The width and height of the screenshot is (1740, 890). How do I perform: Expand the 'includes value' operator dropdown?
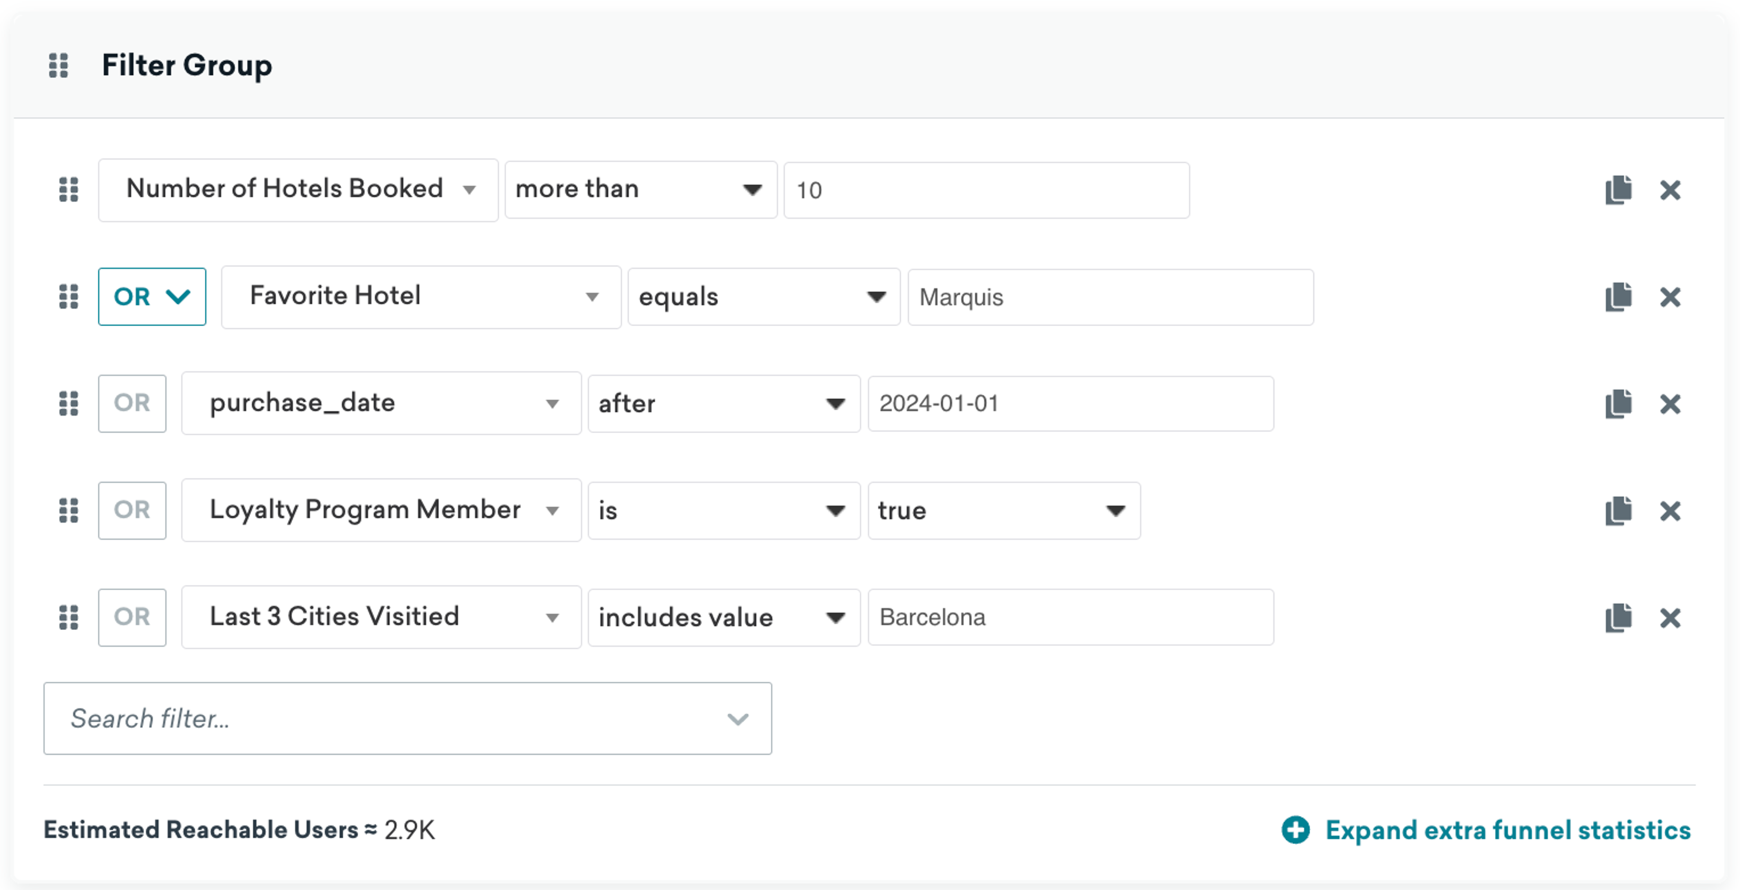724,617
